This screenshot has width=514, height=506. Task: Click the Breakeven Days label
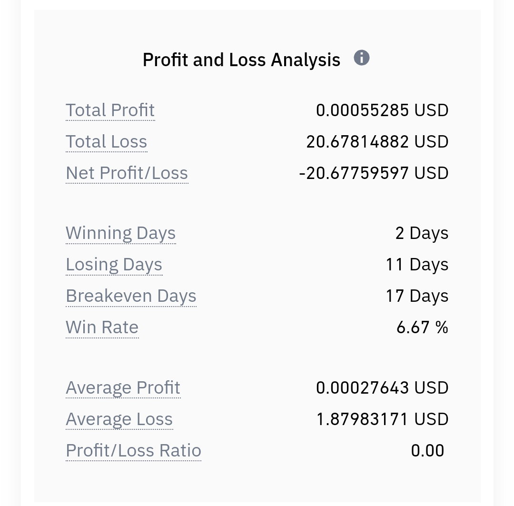(x=131, y=296)
